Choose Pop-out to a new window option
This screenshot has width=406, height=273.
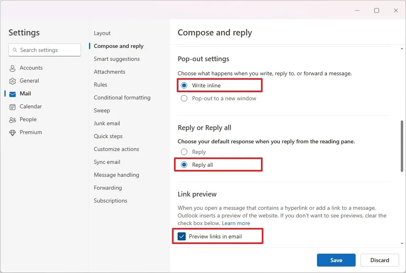coord(184,98)
